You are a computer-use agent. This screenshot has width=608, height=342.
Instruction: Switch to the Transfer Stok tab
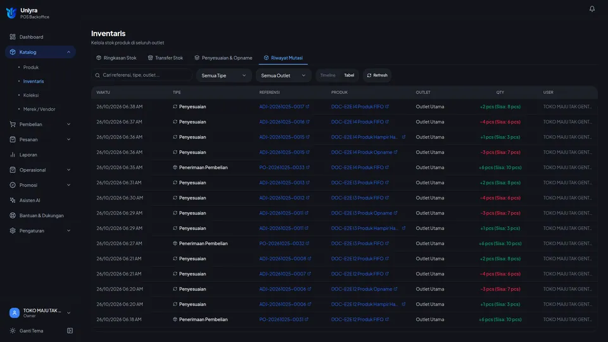[x=165, y=58]
